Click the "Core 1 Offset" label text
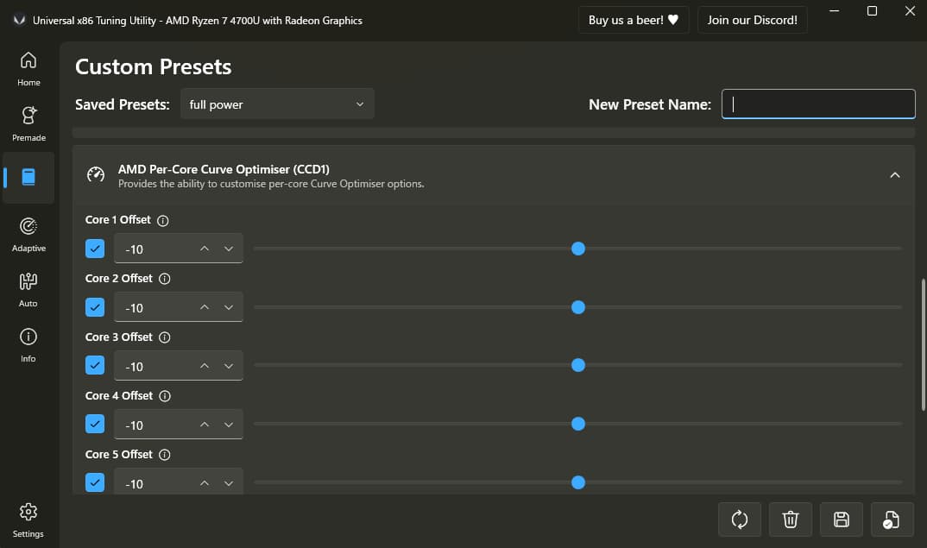927x548 pixels. [x=117, y=220]
